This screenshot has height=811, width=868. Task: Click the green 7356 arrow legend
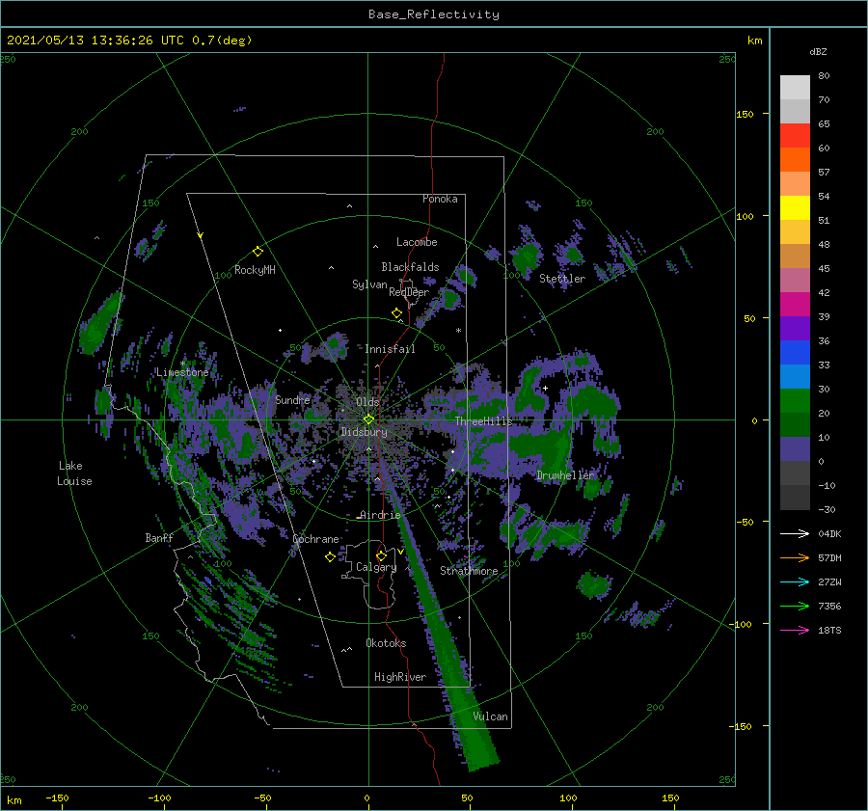795,607
